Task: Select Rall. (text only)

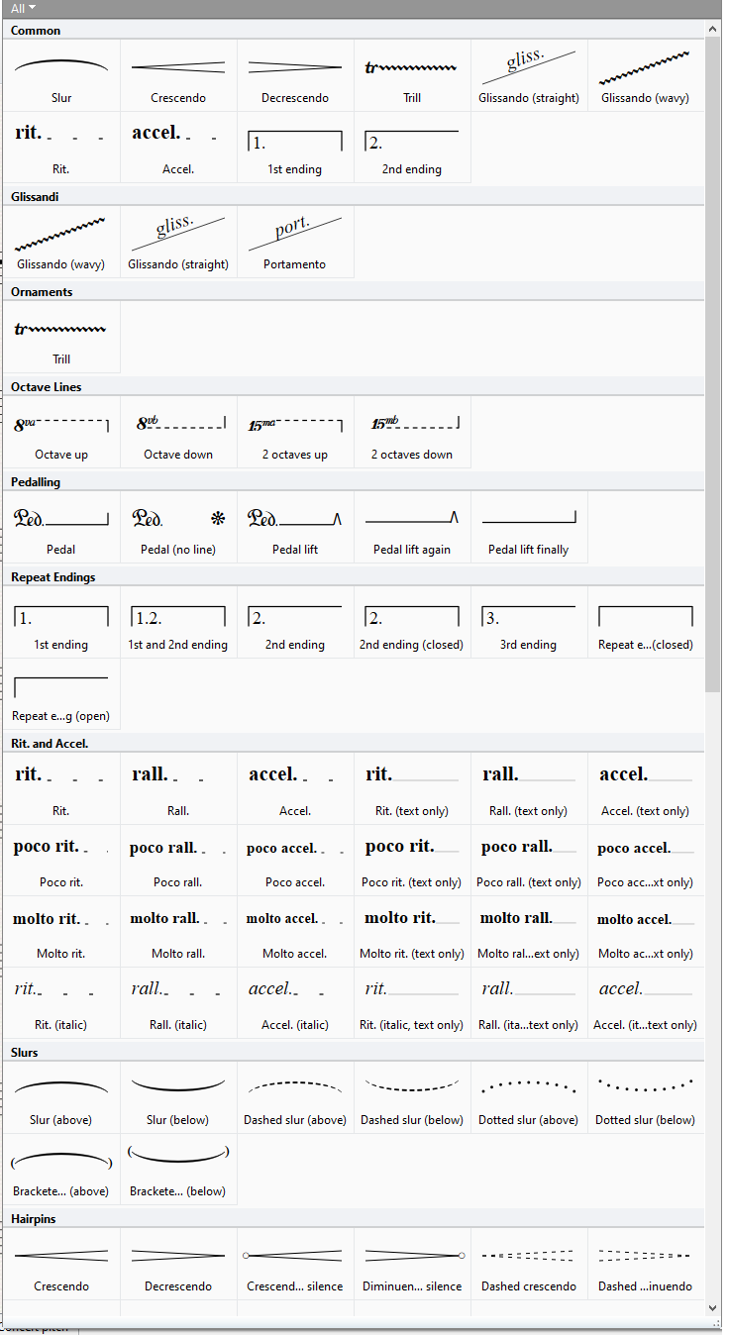Action: point(529,788)
